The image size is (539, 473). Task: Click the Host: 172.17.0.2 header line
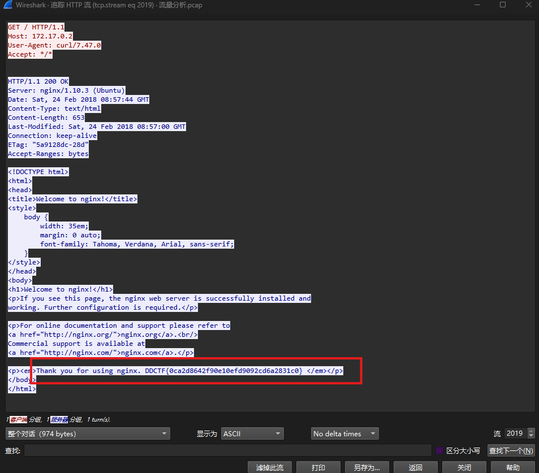pos(40,36)
